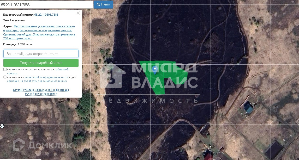This screenshot has width=299, height=160.
Task: Open политикой конфиденциальности link
Action: coord(46,77)
